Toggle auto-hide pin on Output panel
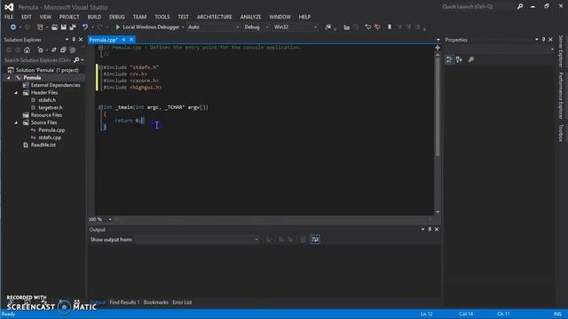 pyautogui.click(x=430, y=230)
